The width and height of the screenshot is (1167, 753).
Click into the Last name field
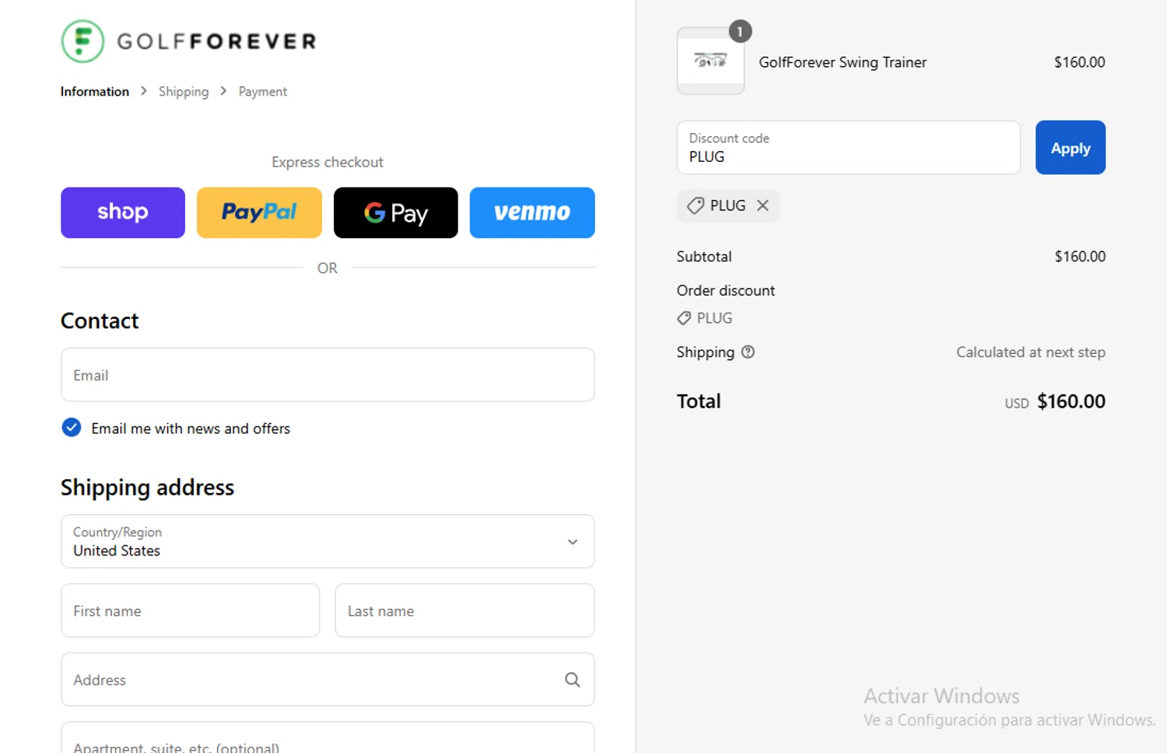(464, 611)
